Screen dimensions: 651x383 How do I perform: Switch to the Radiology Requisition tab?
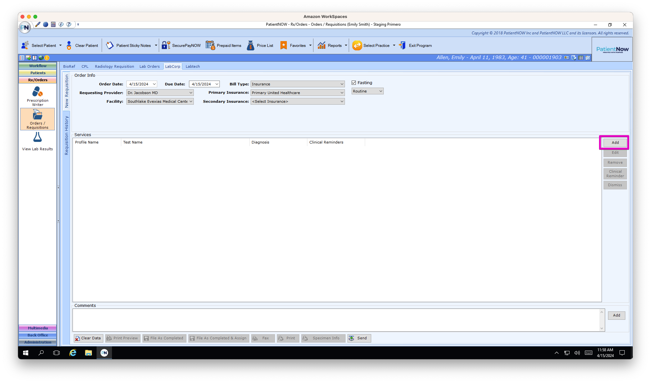[x=114, y=66]
